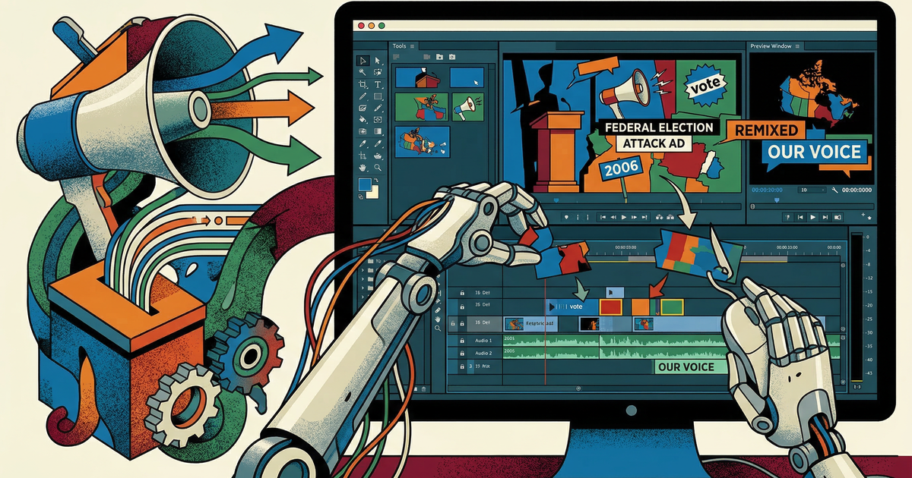The height and width of the screenshot is (478, 912).
Task: Click the blue foreground color swatch
Action: pyautogui.click(x=366, y=184)
